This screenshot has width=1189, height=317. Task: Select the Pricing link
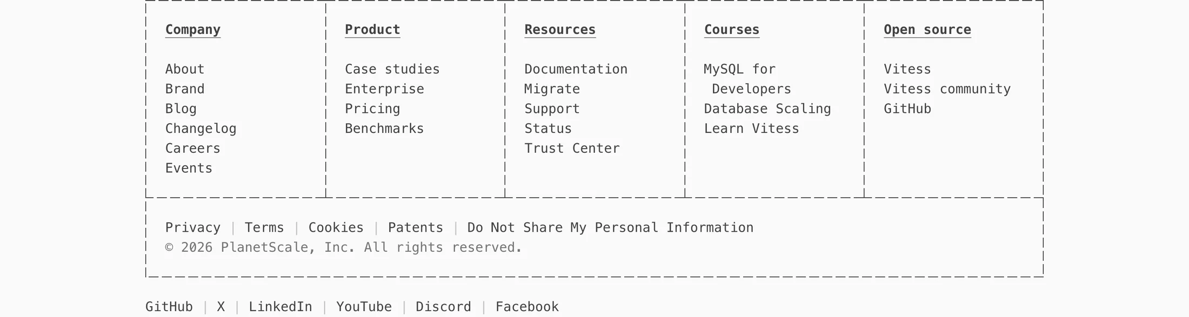coord(372,109)
